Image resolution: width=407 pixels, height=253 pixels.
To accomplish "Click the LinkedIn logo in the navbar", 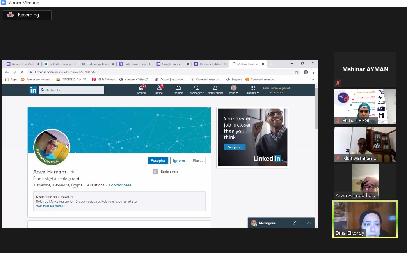I will coord(34,90).
